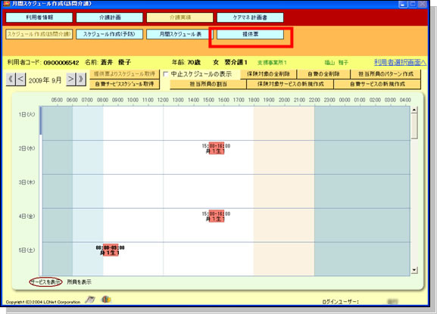The width and height of the screenshot is (437, 314).
Task: Click 利用者選択画面へ link
Action: (400, 62)
